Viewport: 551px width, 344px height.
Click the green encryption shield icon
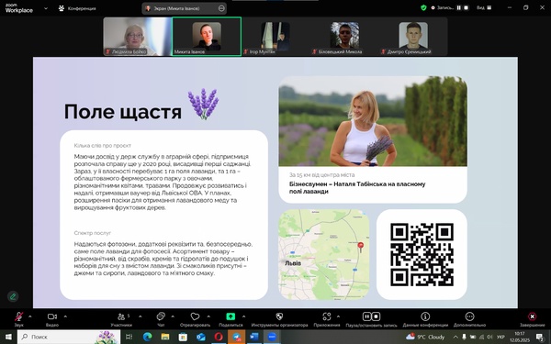pyautogui.click(x=423, y=7)
